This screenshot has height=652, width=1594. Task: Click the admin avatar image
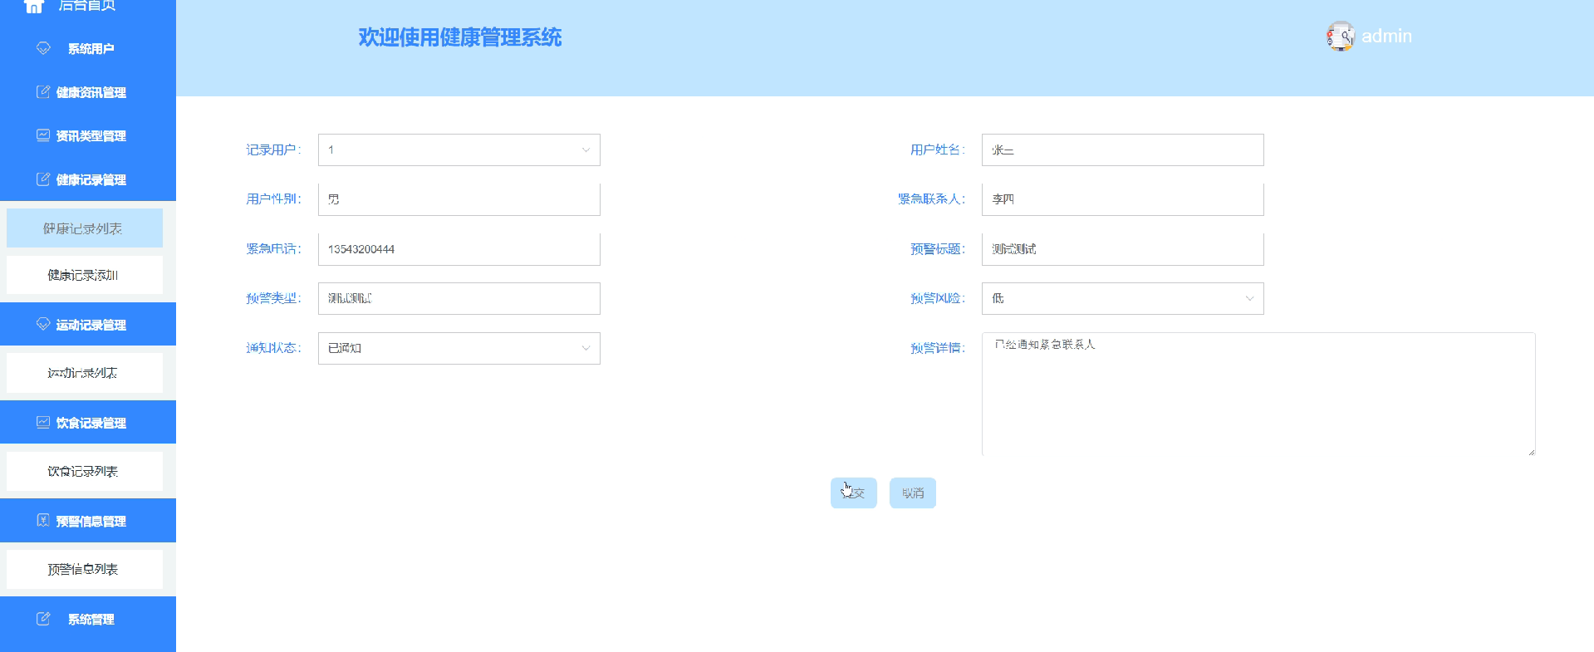click(x=1340, y=37)
